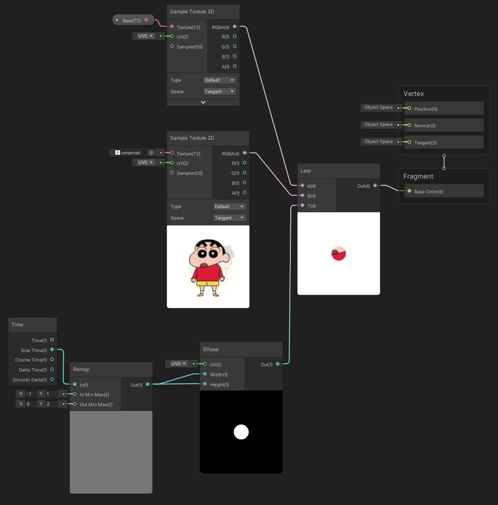Click Position(3) port in Vertex block

410,108
